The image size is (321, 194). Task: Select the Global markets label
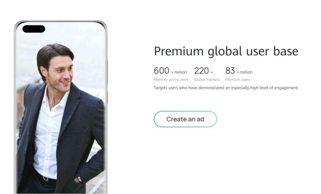(207, 80)
